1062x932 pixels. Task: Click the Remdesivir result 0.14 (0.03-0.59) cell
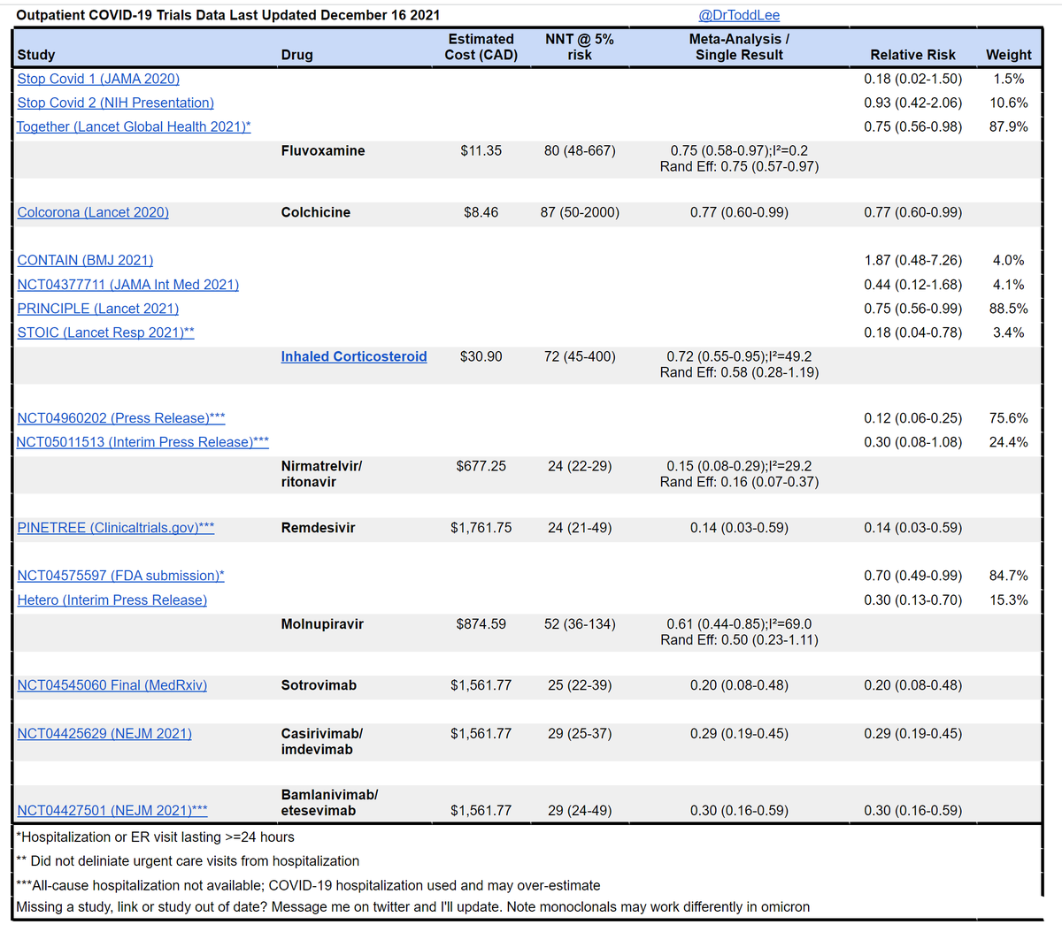point(739,528)
